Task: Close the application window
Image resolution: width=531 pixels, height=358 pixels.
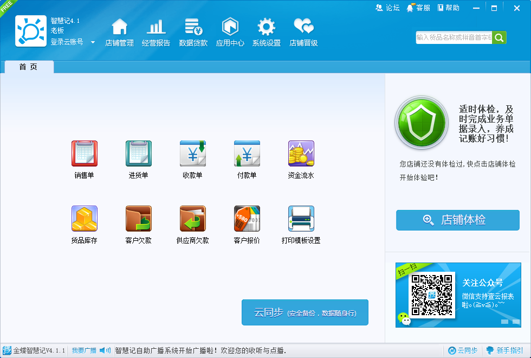Action: pos(517,8)
